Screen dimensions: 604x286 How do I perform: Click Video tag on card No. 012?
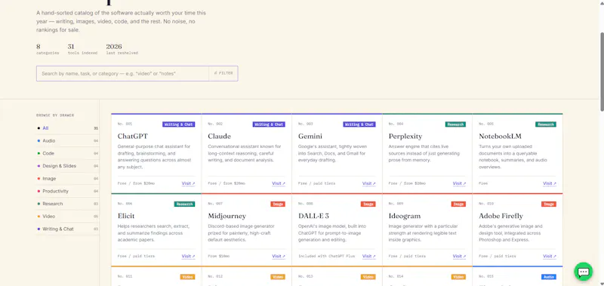pyautogui.click(x=278, y=277)
